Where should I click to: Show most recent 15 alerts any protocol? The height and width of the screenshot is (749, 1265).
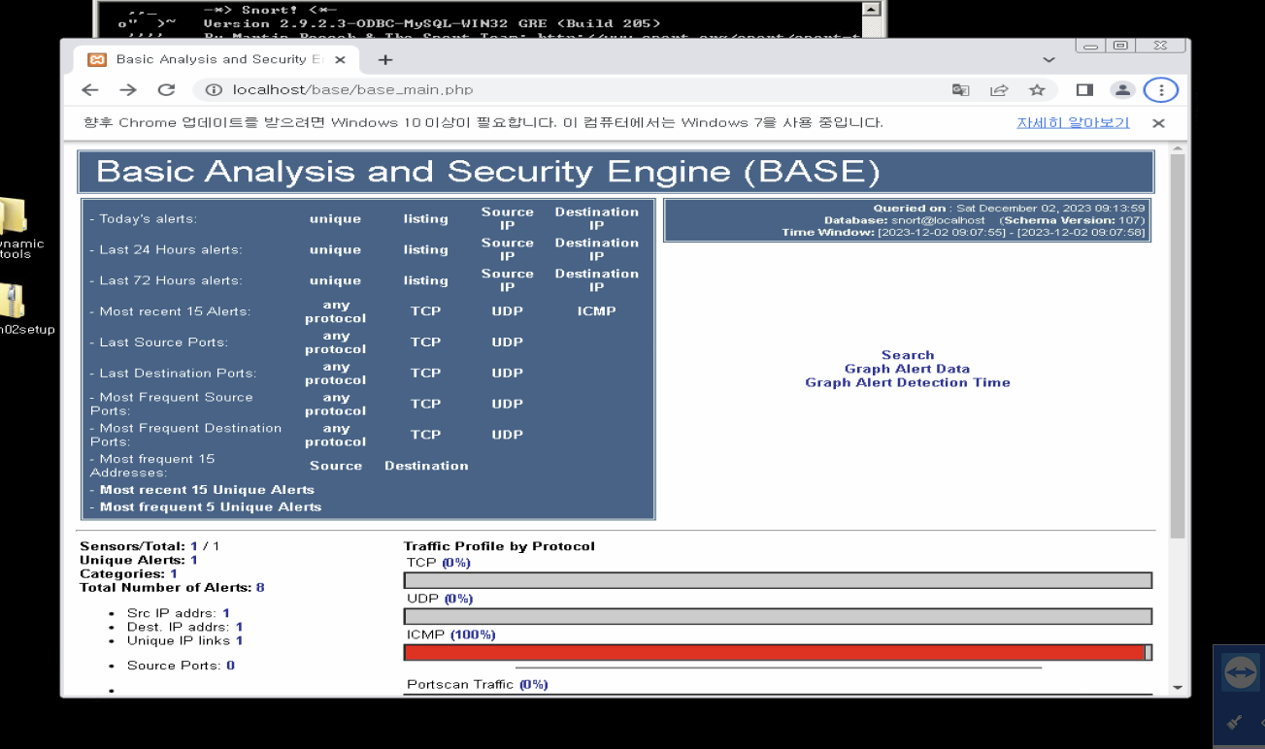coord(335,311)
